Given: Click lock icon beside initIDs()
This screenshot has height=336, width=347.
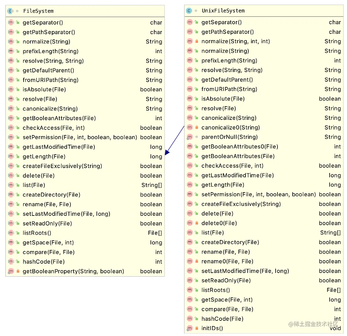Looking at the screenshot, I should (197, 328).
